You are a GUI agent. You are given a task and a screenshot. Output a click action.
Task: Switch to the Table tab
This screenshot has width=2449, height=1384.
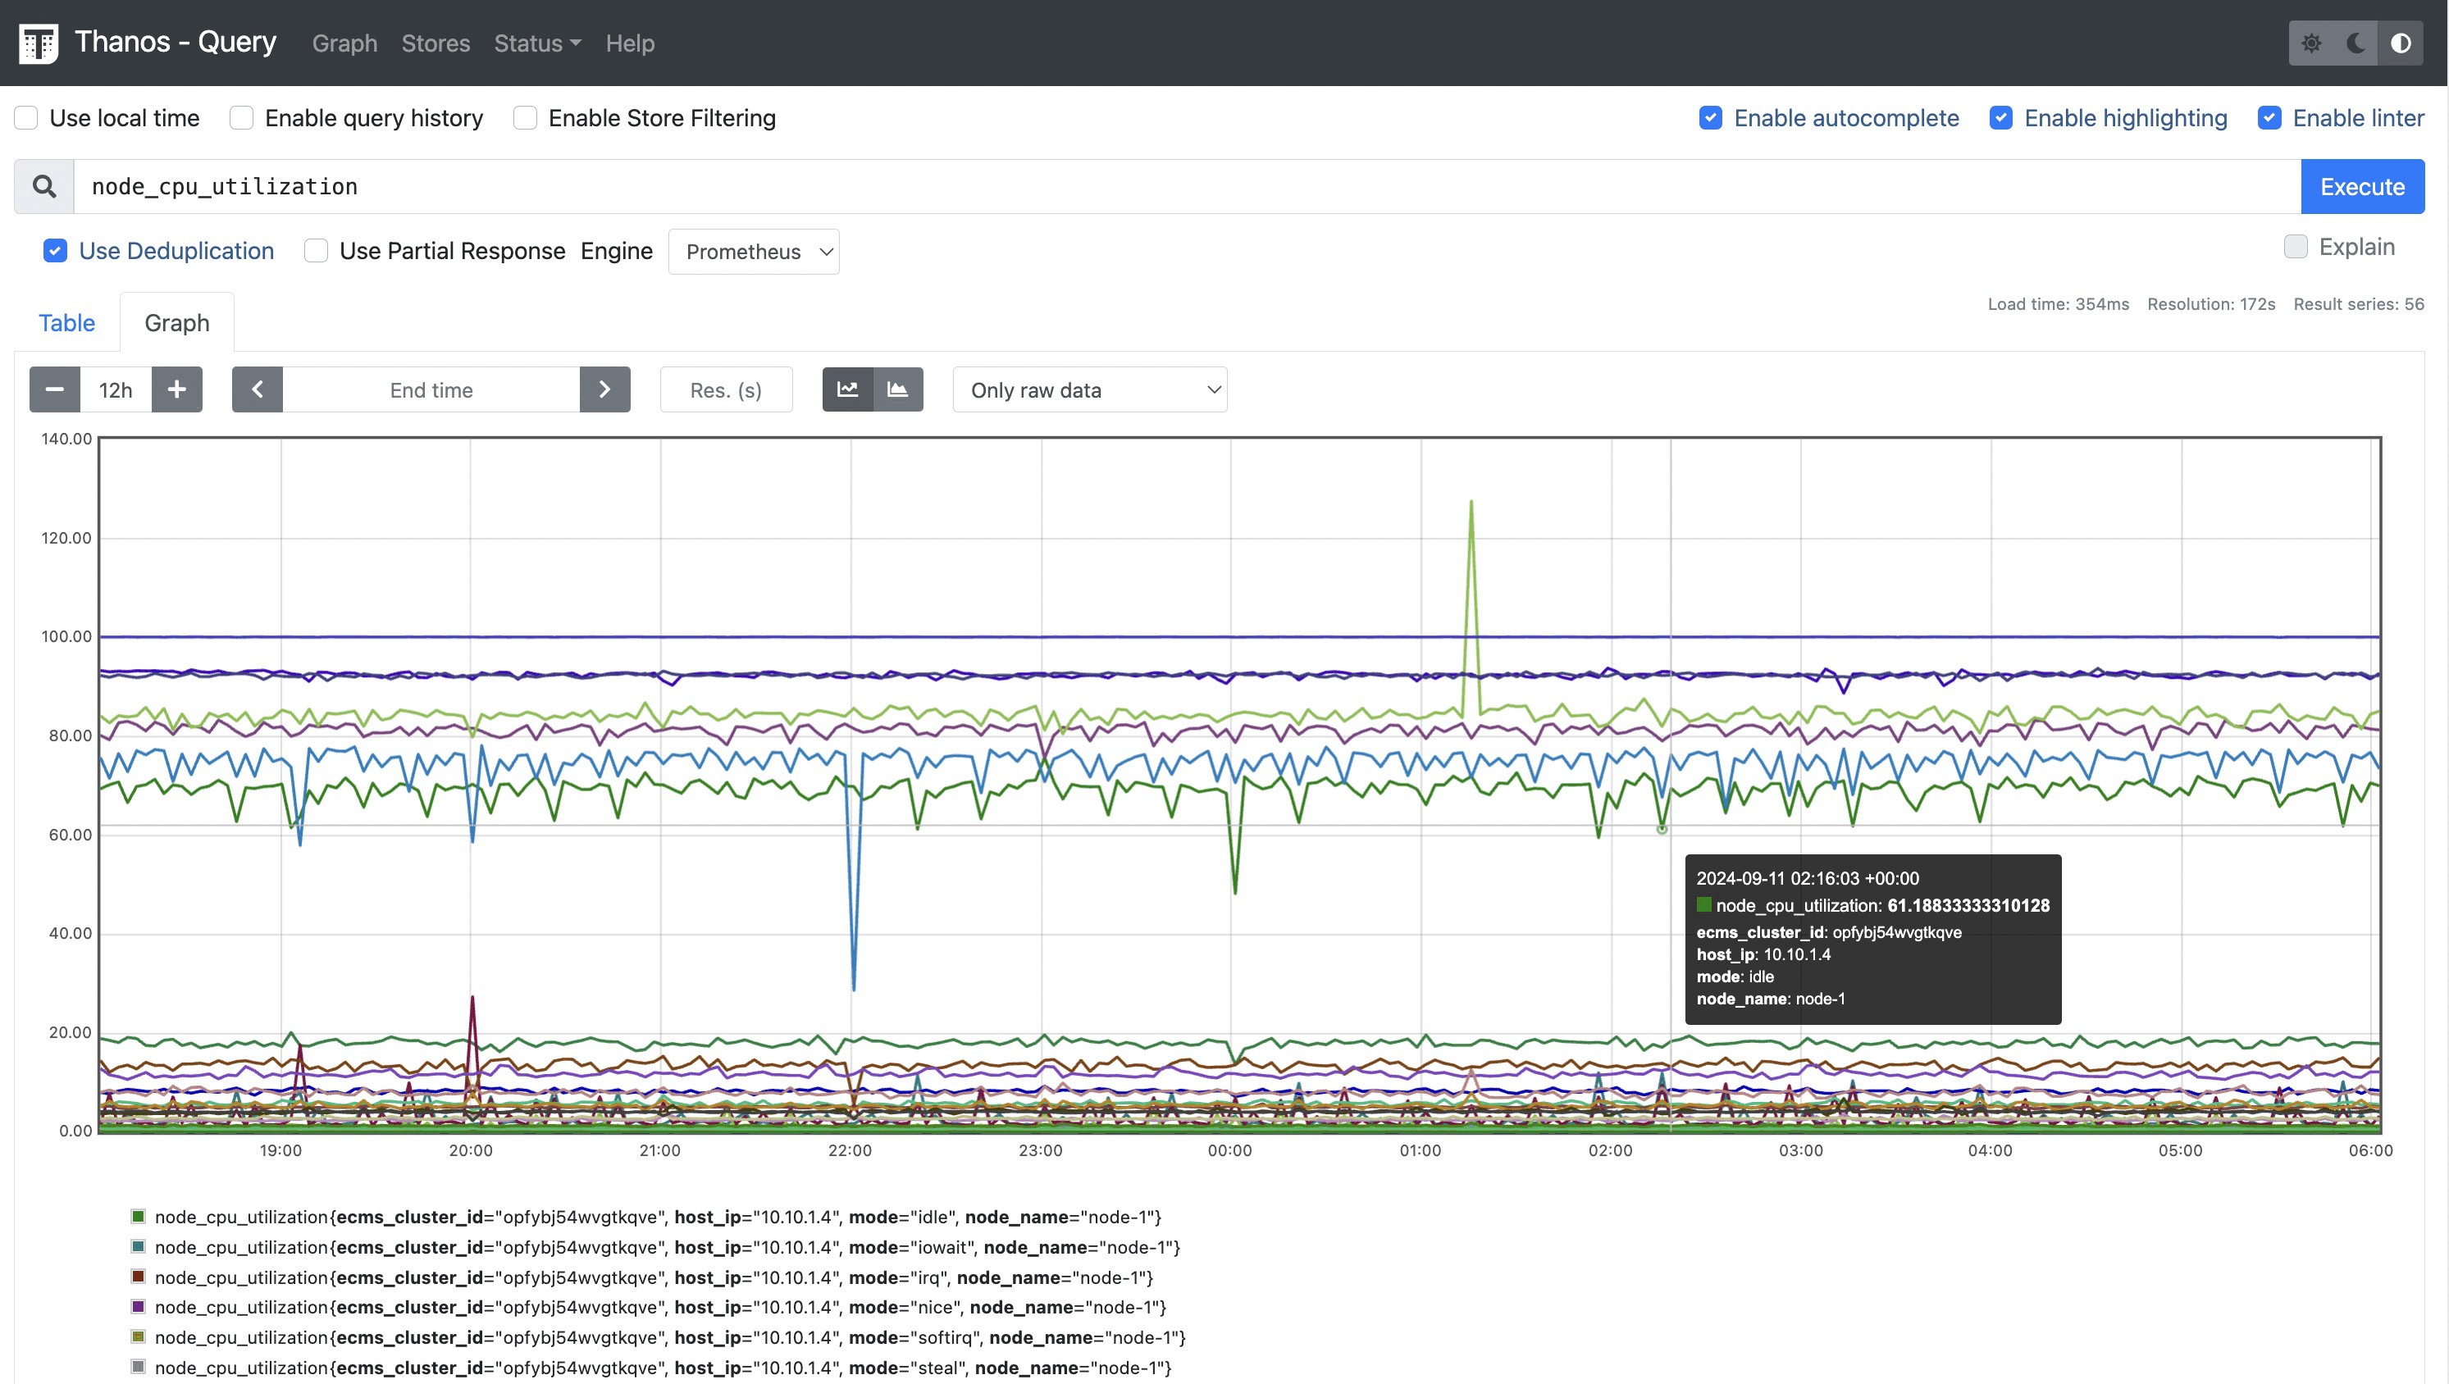(x=66, y=323)
